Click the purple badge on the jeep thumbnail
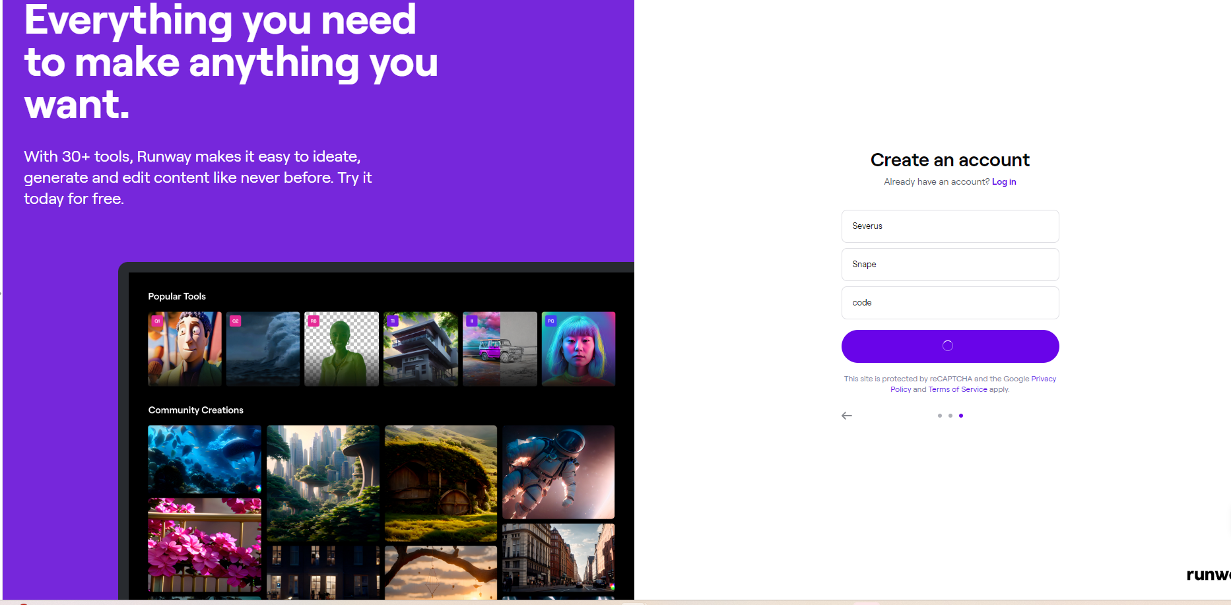Screen dimensions: 1231x605 click(x=472, y=321)
